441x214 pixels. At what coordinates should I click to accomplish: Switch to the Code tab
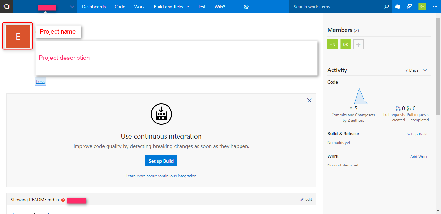[x=120, y=6]
